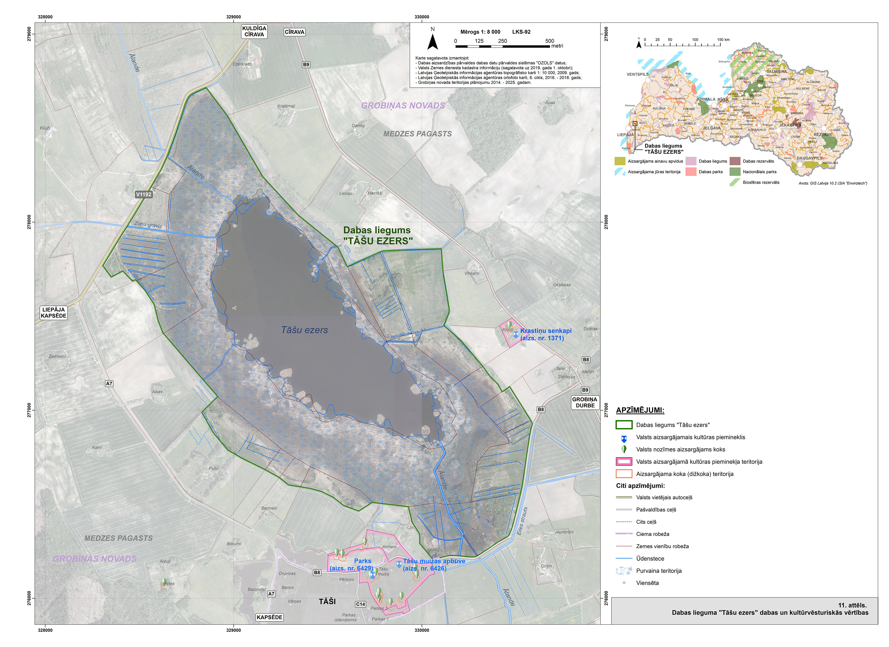
Task: Click the Tāšu muižas apbūve monument marker
Action: (399, 564)
